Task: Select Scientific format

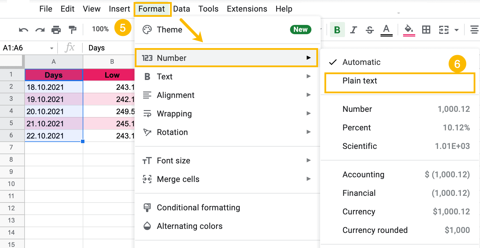Action: (x=400, y=146)
